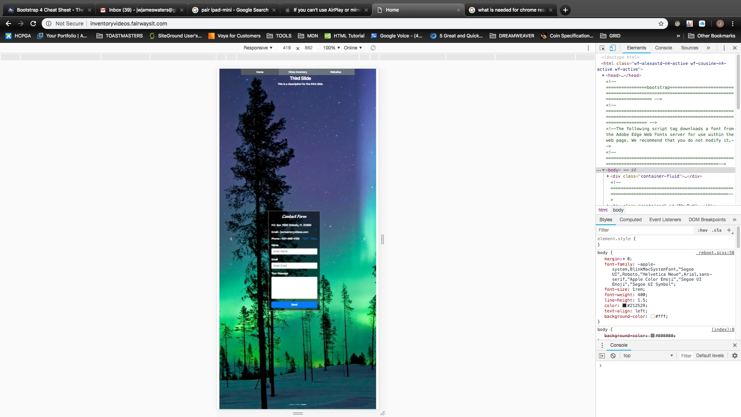
Task: Activate the inspect element picker icon
Action: 602,48
